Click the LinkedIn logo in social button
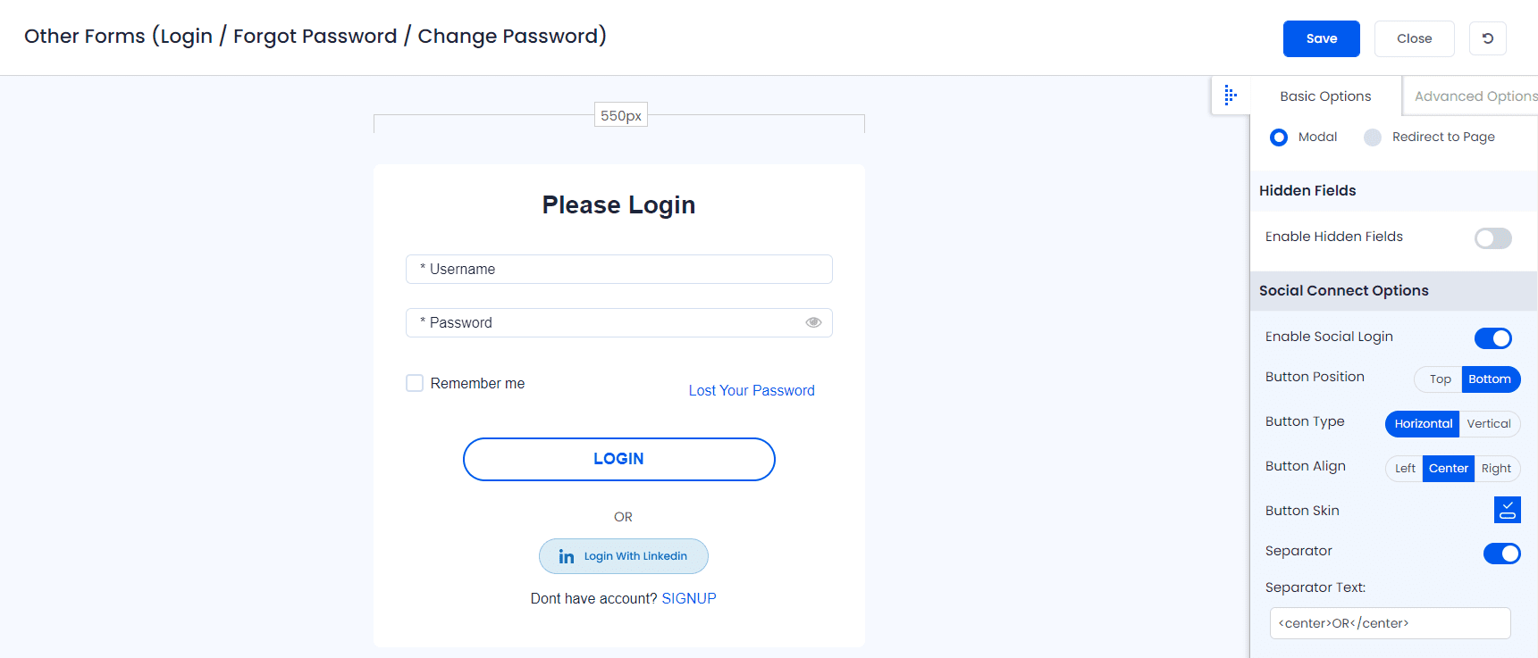 (x=566, y=556)
